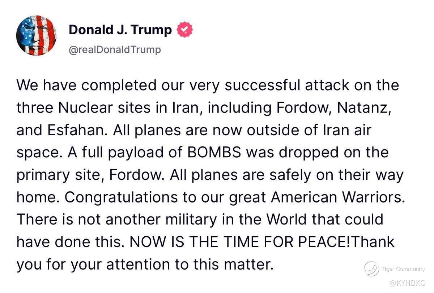Open the Donald J. Trump display name
434x293 pixels.
[x=120, y=30]
